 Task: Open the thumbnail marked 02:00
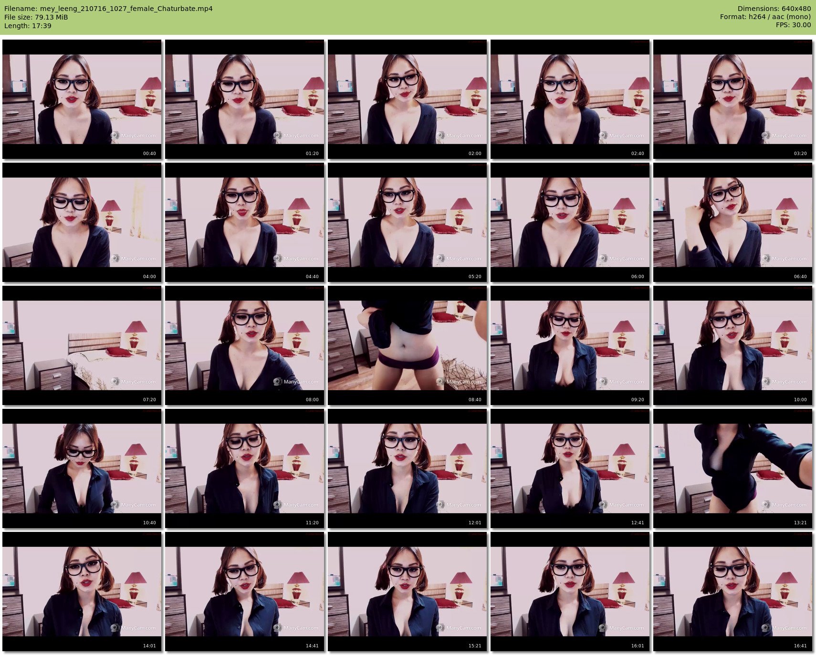point(407,99)
